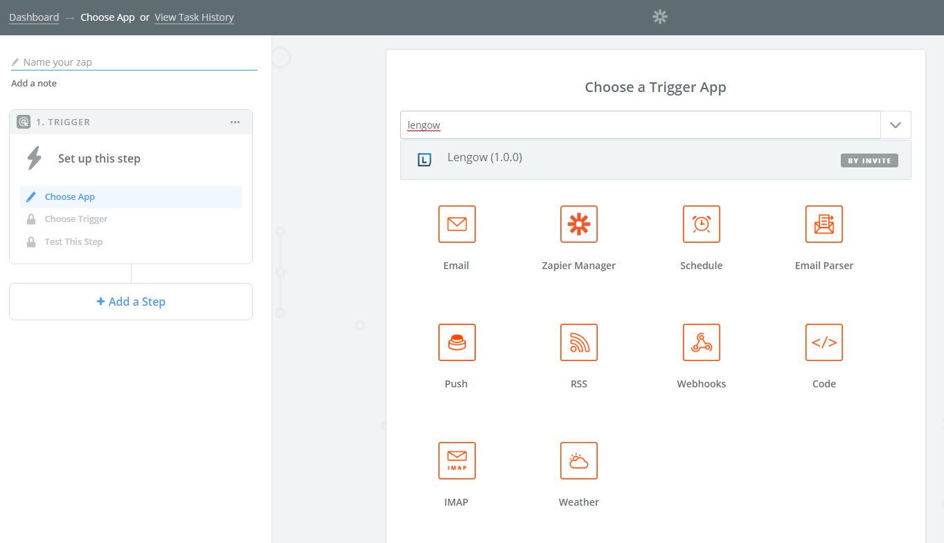The image size is (944, 543).
Task: Click the Choose a Trigger App heading
Action: 656,87
